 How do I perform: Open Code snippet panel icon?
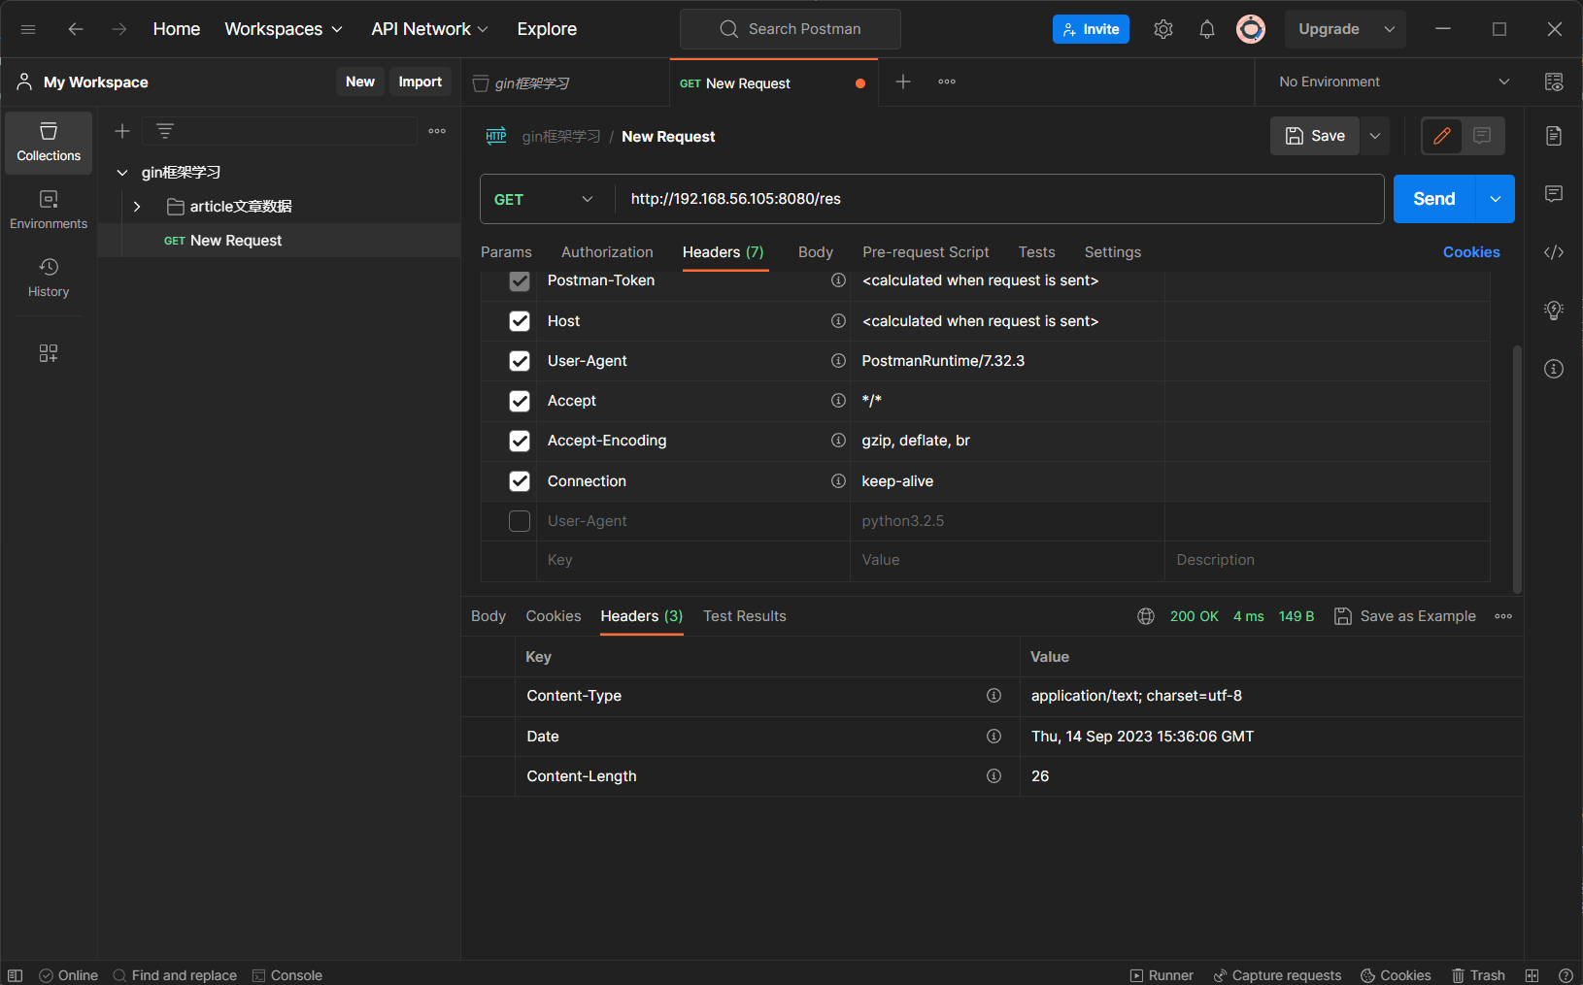coord(1554,252)
